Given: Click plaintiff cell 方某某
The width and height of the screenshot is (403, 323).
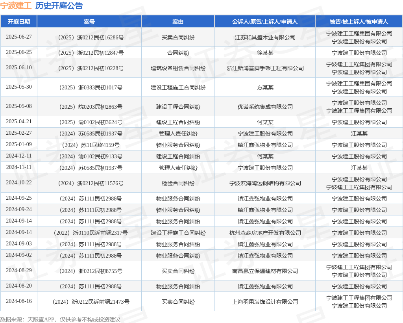Looking at the screenshot, I should coord(265,87).
